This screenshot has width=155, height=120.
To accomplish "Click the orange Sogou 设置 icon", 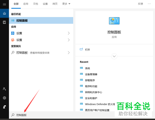I will (13, 40).
